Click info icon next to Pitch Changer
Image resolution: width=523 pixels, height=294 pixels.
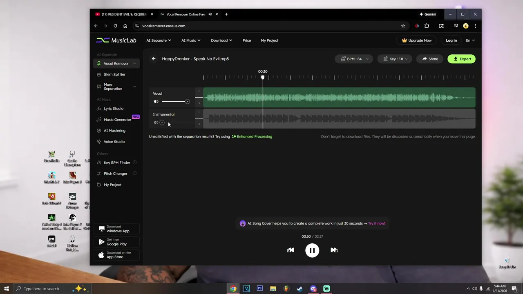[134, 174]
